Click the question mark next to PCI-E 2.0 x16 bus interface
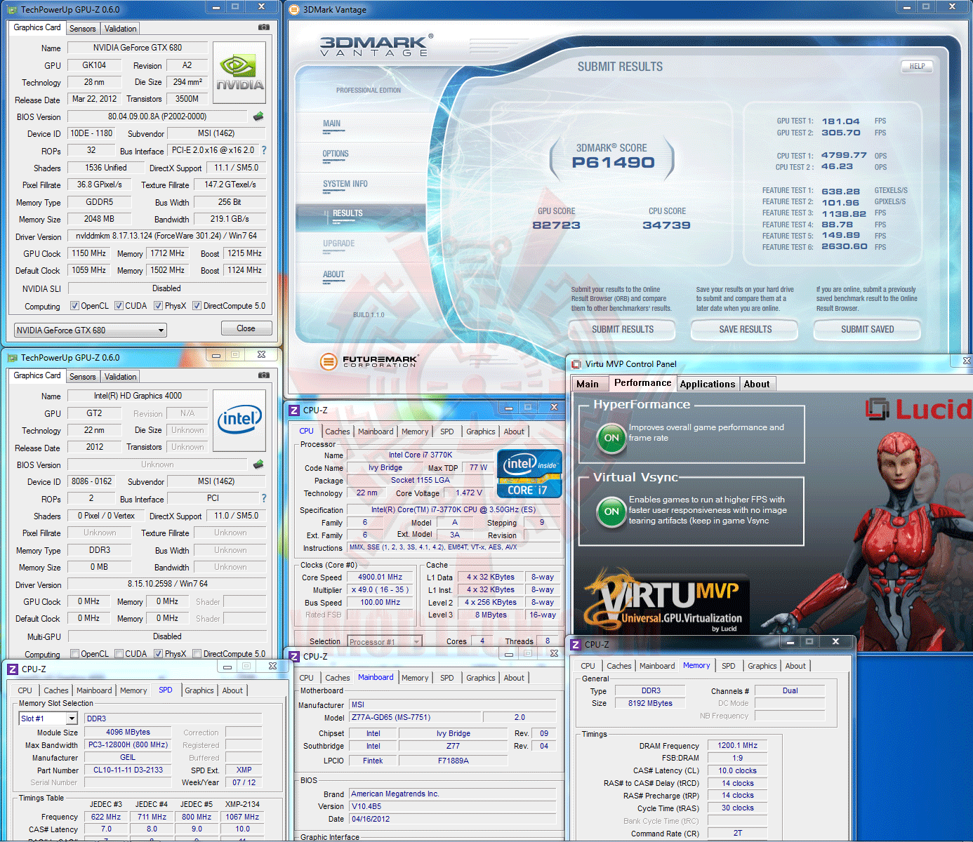Image resolution: width=973 pixels, height=842 pixels. (264, 150)
